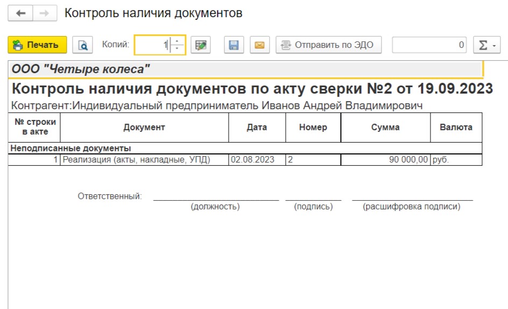Screen dimensions: 508x309
Task: Click the Печать button
Action: (x=37, y=45)
